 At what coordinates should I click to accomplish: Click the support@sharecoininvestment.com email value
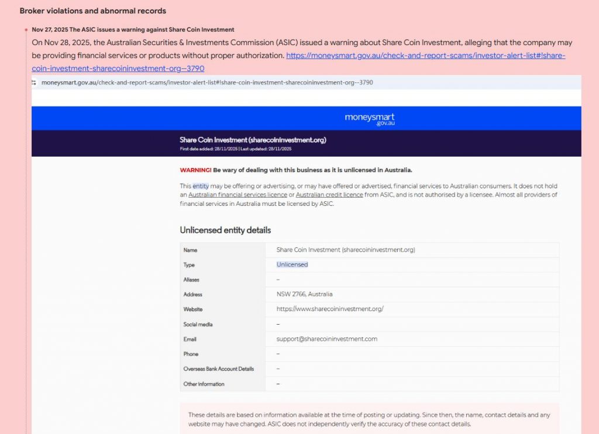[326, 339]
